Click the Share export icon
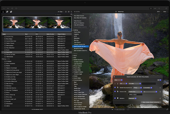The height and width of the screenshot is (114, 170). [166, 8]
